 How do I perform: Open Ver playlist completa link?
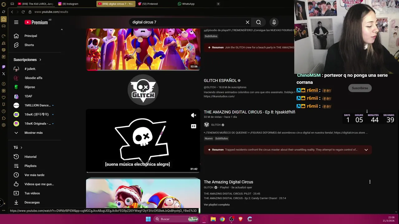click(x=217, y=204)
